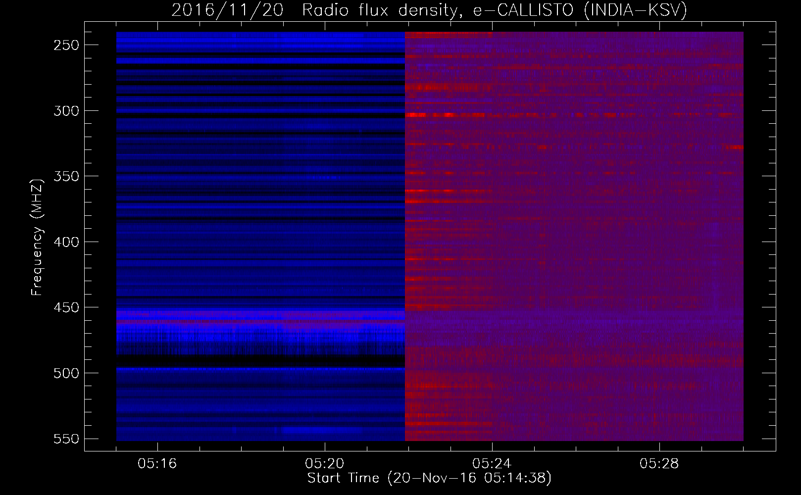Click the Frequency (MHZ) axis label
801x495 pixels.
pyautogui.click(x=37, y=237)
